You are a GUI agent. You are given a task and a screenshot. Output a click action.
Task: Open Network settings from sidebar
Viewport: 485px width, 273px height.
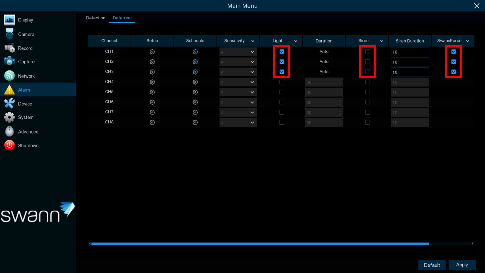pos(26,76)
